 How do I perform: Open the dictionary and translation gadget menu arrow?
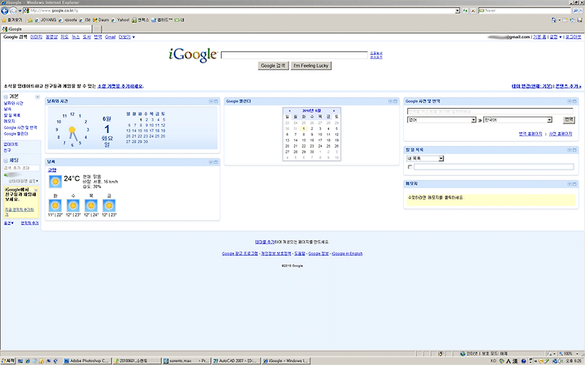tap(570, 101)
